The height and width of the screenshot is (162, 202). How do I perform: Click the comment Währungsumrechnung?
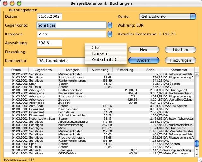pos(177,150)
